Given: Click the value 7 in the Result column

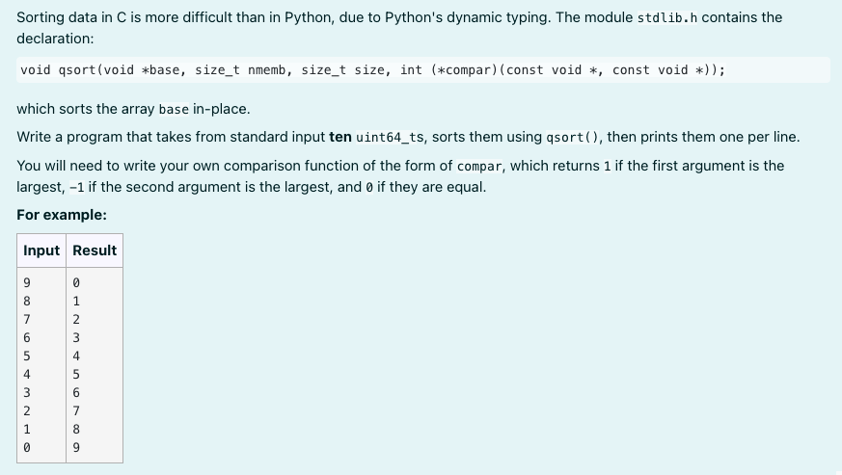Looking at the screenshot, I should (76, 410).
